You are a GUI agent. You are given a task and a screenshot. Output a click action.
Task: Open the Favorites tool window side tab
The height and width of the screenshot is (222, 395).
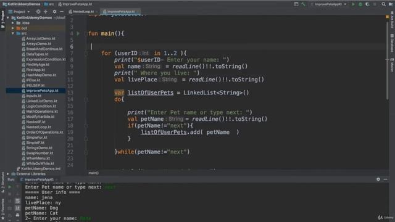point(2,209)
